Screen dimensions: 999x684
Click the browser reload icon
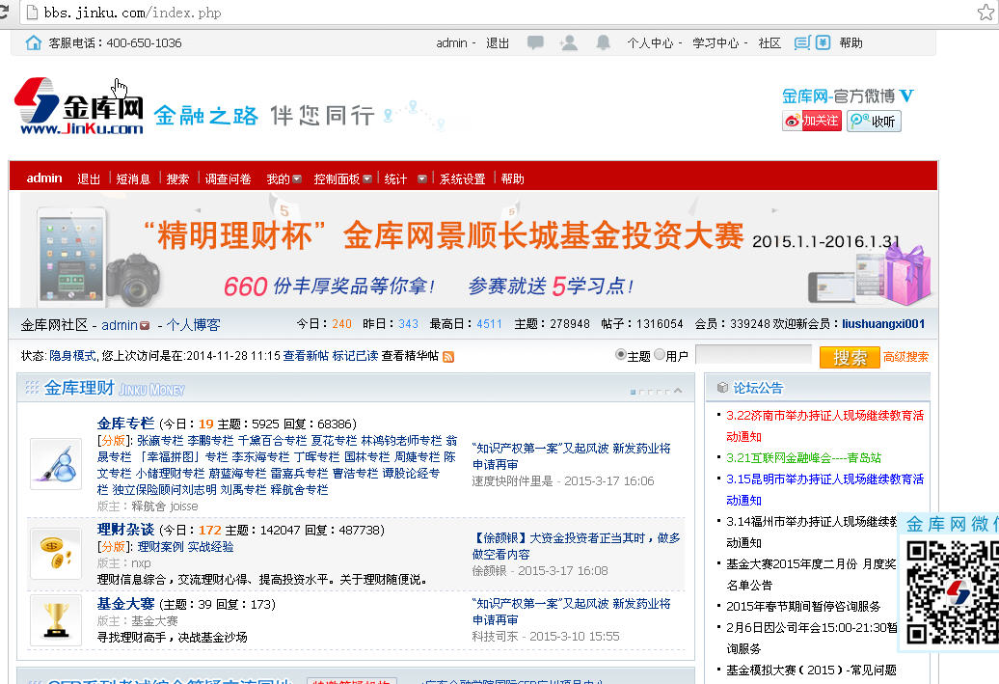4,13
